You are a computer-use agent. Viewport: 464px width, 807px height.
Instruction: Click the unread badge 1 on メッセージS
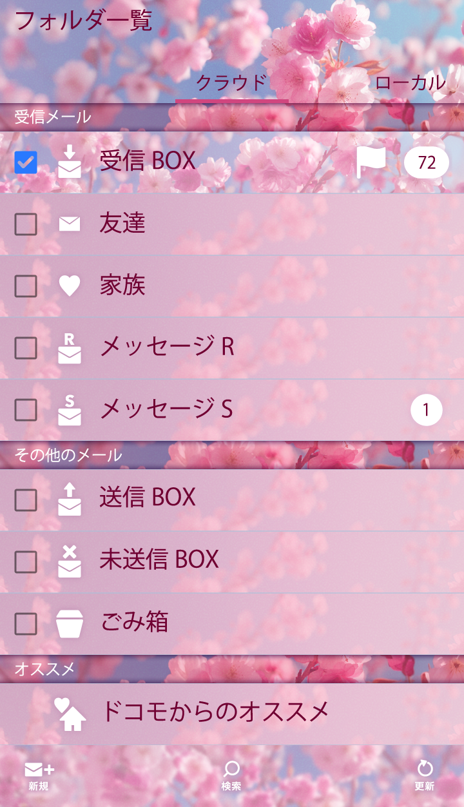(426, 410)
